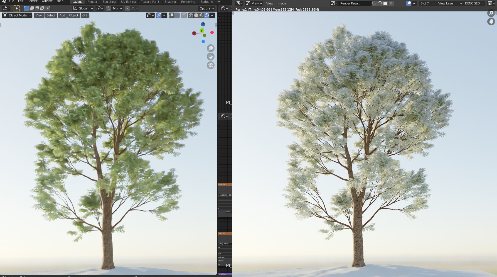Toggle the camera view in the 3D viewport
Screen dimensions: 497x277
211,65
